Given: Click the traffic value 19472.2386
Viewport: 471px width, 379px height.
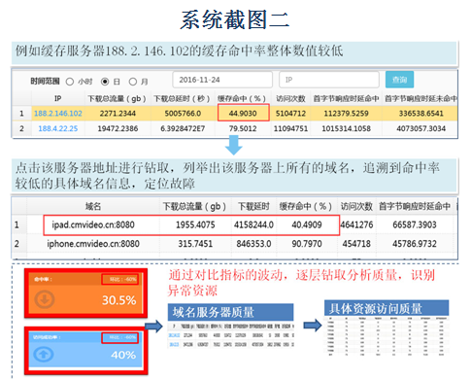Looking at the screenshot, I should tap(118, 128).
